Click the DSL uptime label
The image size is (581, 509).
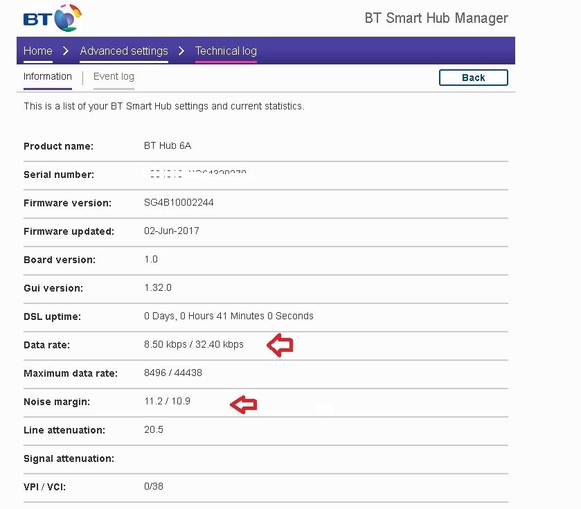point(52,316)
